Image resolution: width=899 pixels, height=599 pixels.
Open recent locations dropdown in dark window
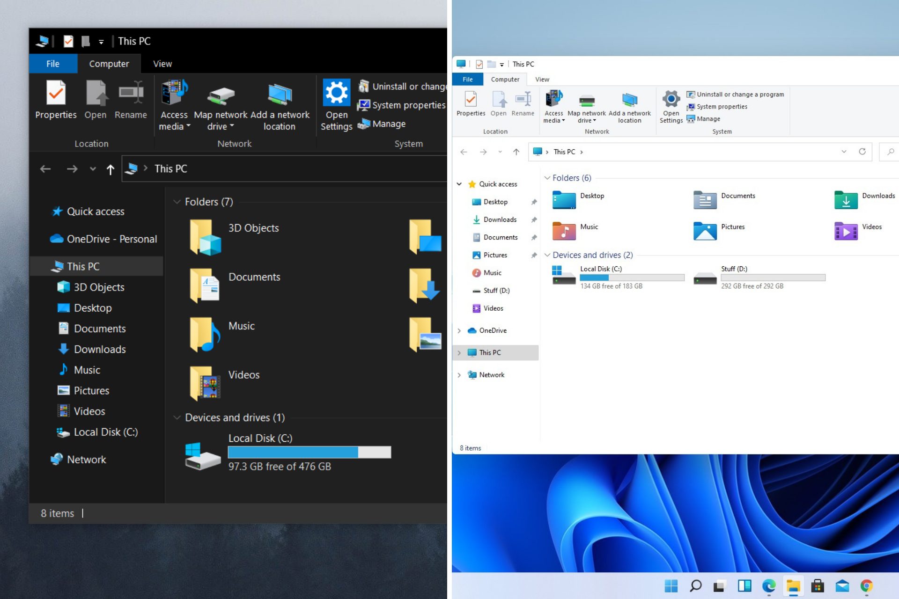[93, 169]
